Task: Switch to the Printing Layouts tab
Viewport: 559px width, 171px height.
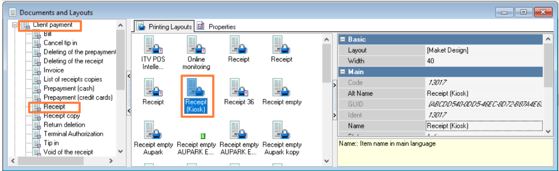Action: 164,27
